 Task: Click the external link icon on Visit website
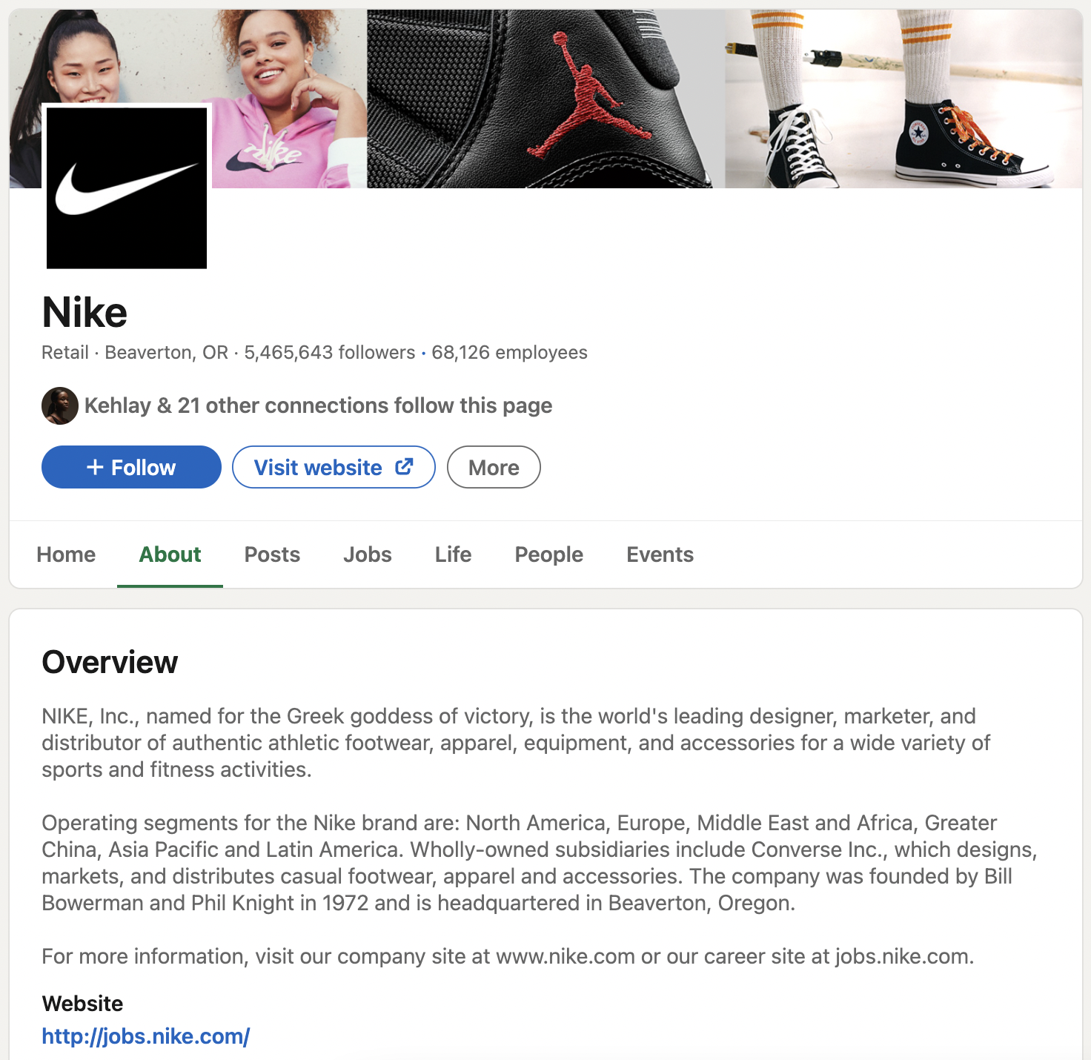click(x=404, y=466)
